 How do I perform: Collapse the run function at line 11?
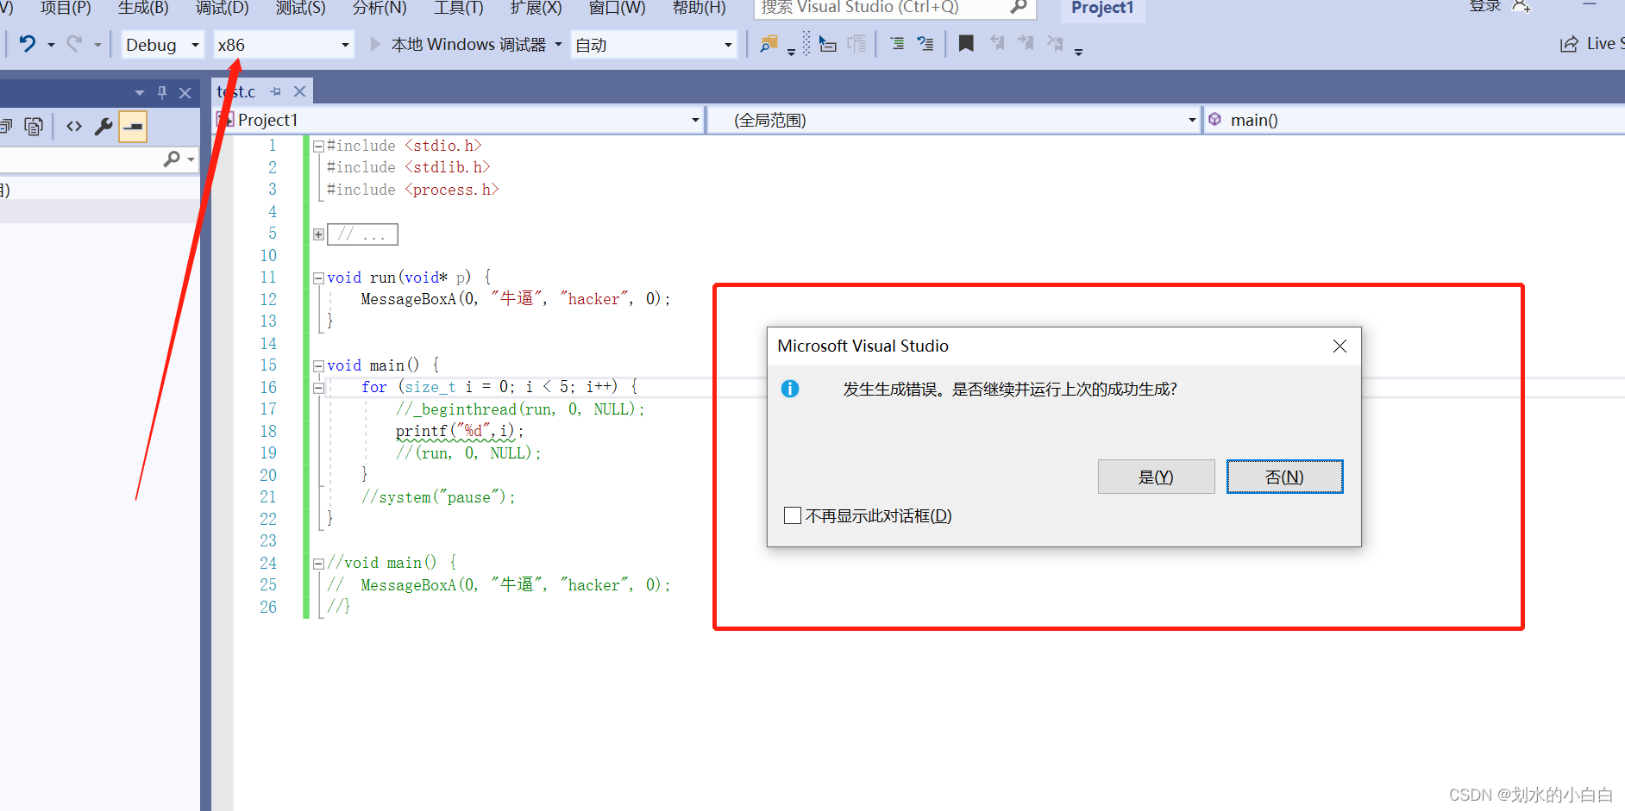318,278
